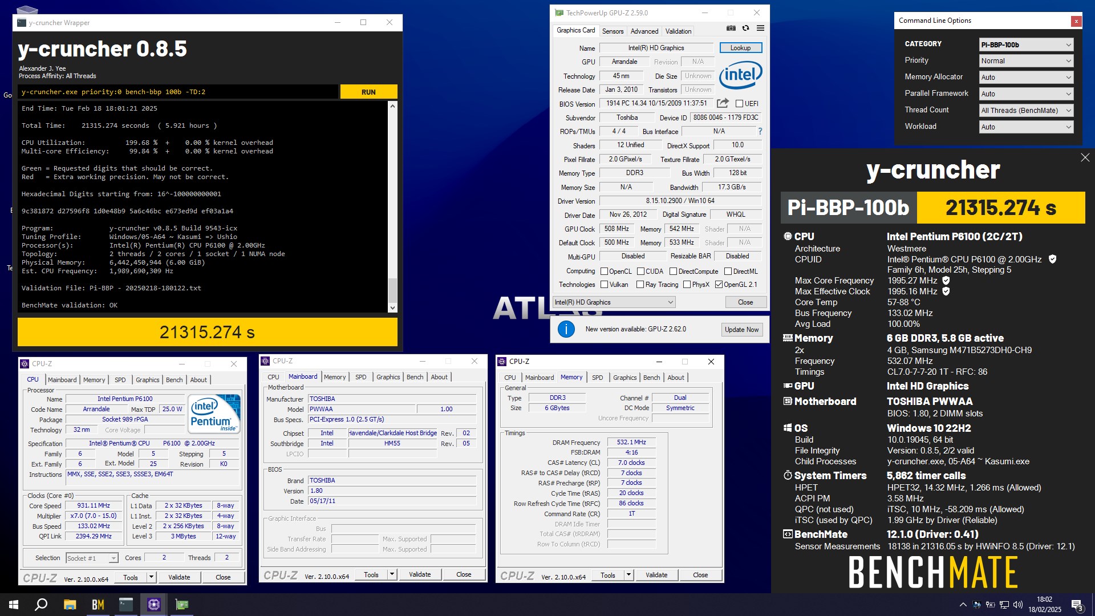The height and width of the screenshot is (616, 1095).
Task: Switch to GPU-Z from the taskbar
Action: tap(182, 605)
